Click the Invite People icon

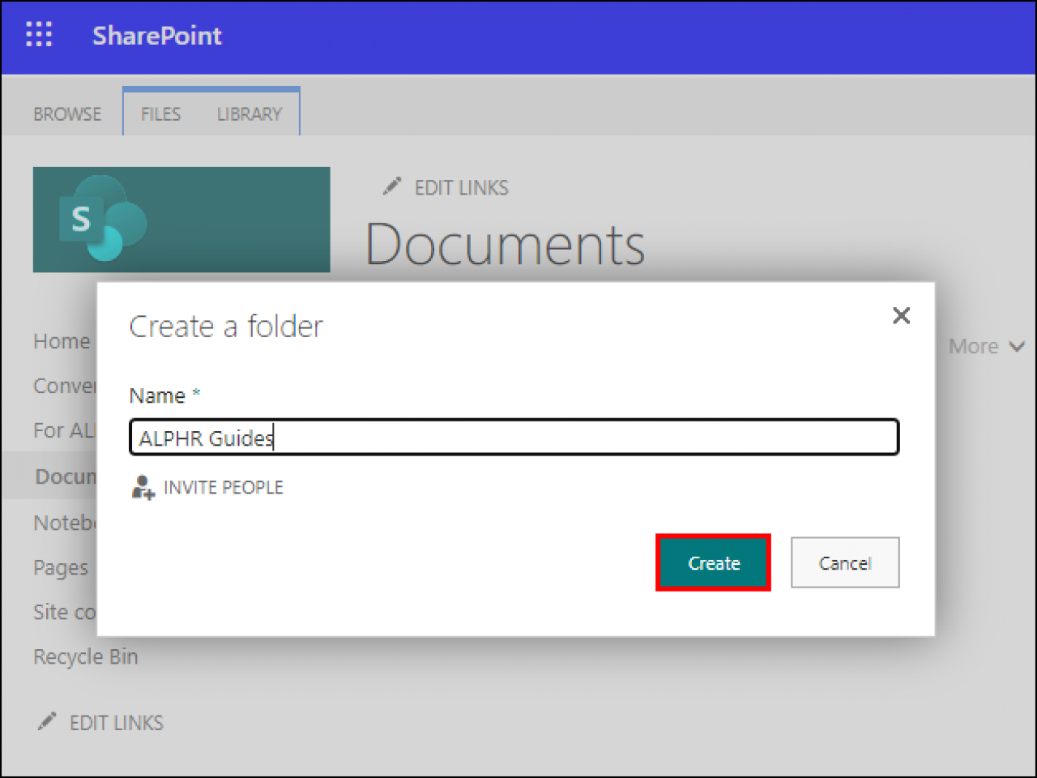pos(142,487)
